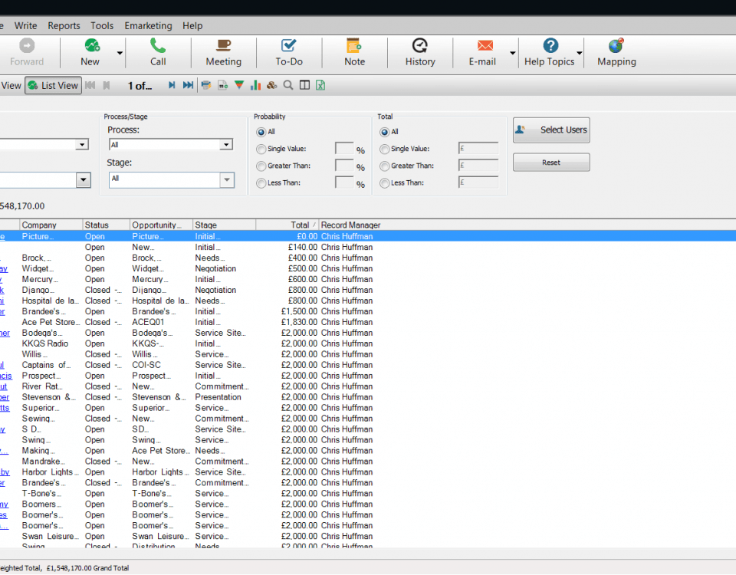
Task: Export list to Excel icon
Action: (x=320, y=85)
